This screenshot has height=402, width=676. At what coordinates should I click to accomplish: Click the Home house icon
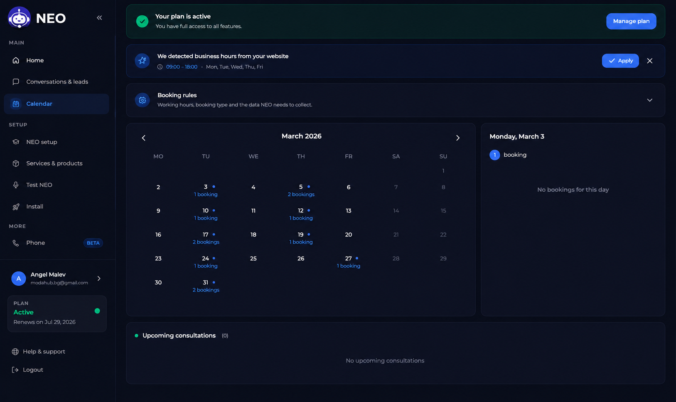coord(16,60)
